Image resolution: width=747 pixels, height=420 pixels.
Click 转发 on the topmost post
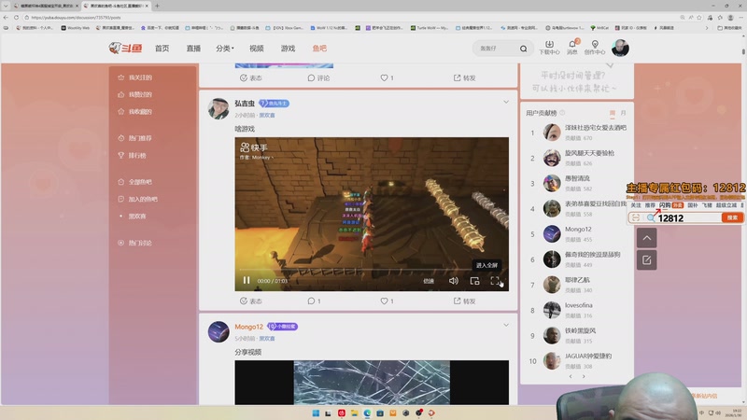464,77
